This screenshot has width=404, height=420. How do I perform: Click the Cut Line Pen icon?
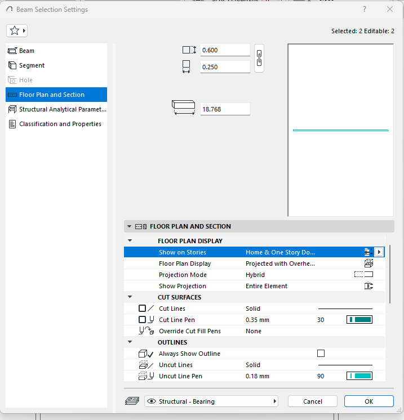(x=151, y=320)
